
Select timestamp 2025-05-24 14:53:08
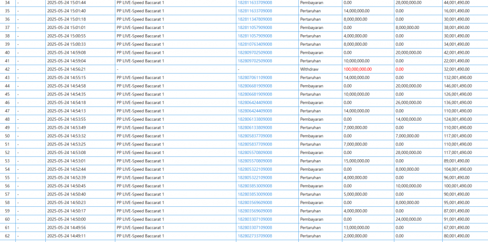[x=67, y=153]
